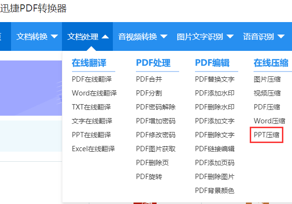Click the PDF处理 section heading
Viewport: 292px width, 204px height.
click(153, 63)
